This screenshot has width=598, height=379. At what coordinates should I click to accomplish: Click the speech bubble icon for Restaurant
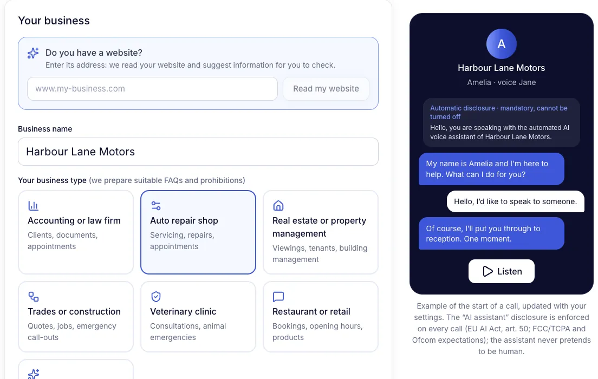coord(278,296)
